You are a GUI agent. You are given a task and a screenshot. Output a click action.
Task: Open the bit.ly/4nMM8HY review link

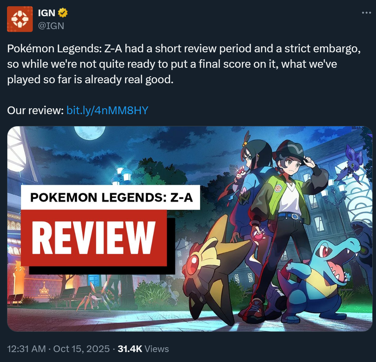pos(107,110)
